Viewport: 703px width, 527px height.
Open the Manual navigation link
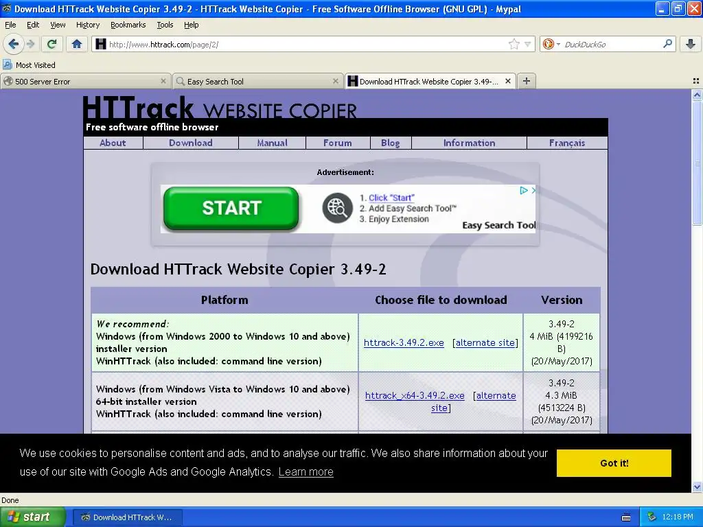pos(272,143)
